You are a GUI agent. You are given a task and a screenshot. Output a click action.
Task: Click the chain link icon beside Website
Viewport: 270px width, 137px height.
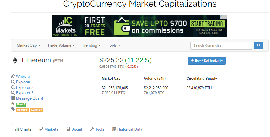13,76
